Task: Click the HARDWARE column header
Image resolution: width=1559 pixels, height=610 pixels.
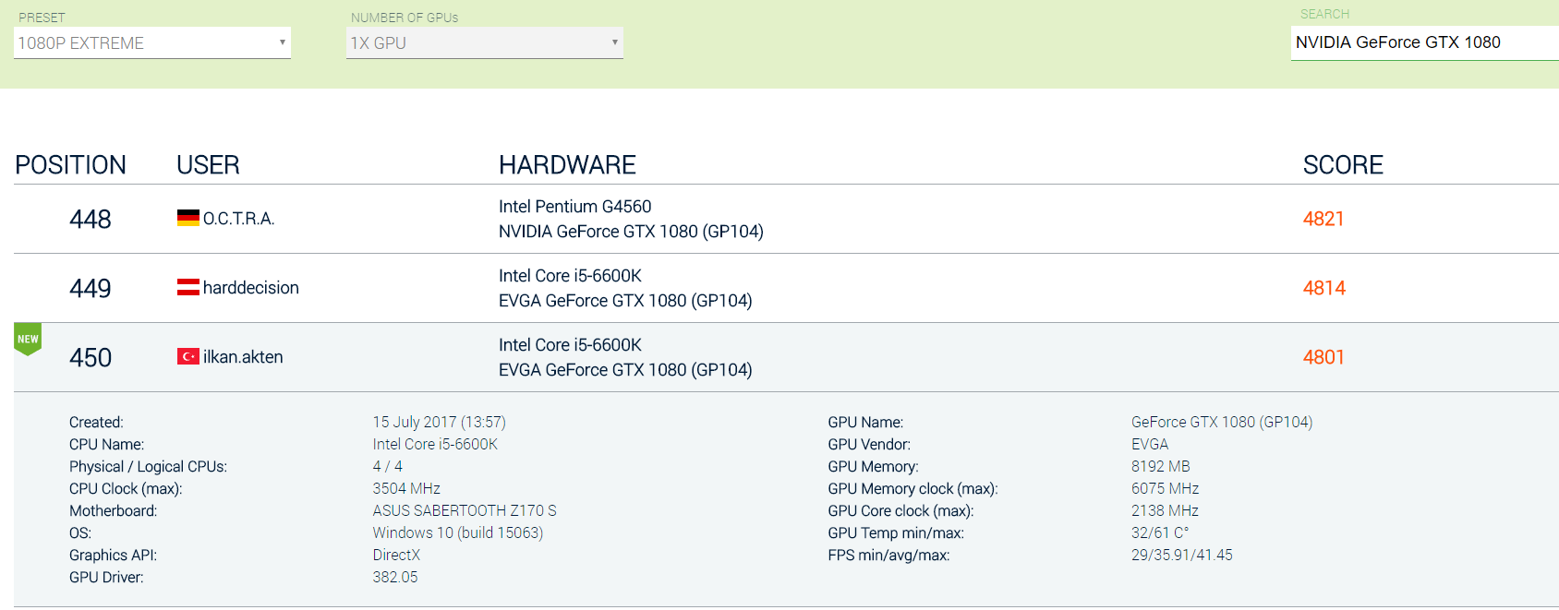Action: pyautogui.click(x=568, y=165)
